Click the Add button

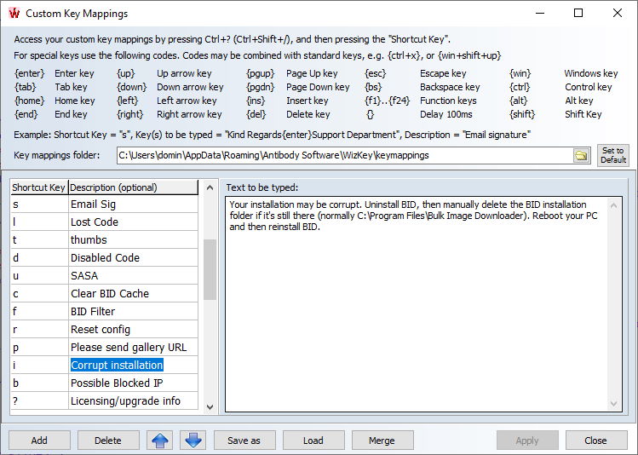click(39, 441)
